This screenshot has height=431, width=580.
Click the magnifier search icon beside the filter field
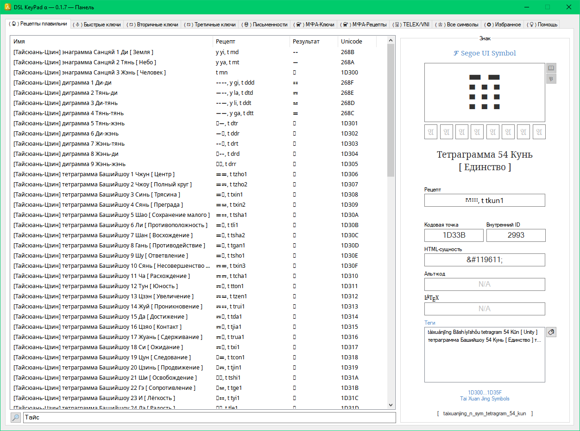[16, 418]
